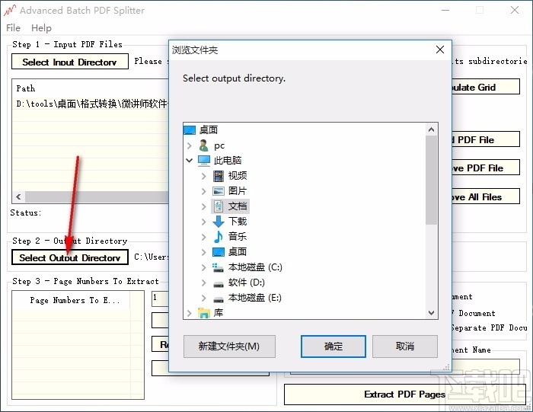Screen dimensions: 533x412
Task: Click the Extract PDF Pages button
Action: pyautogui.click(x=404, y=394)
